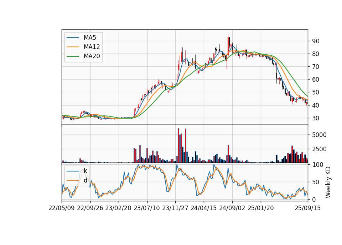
Task: Click the MA12 legend label
Action: point(92,47)
